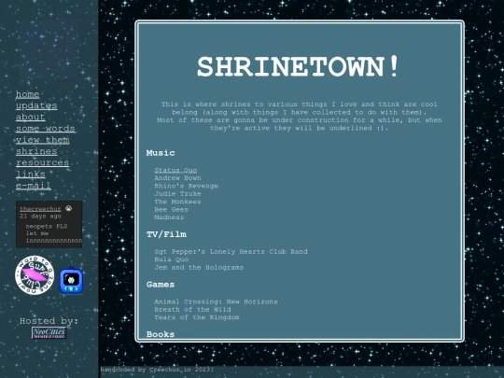Select Animal Crossing: New Horizons entry
This screenshot has width=504, height=378.
pos(216,301)
